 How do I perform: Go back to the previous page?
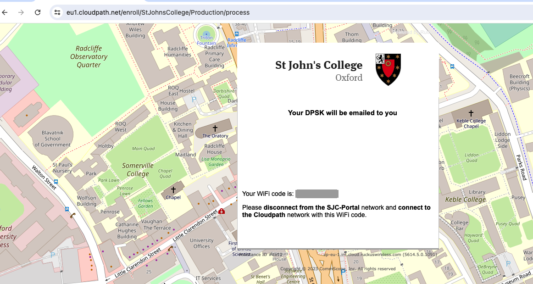(5, 12)
